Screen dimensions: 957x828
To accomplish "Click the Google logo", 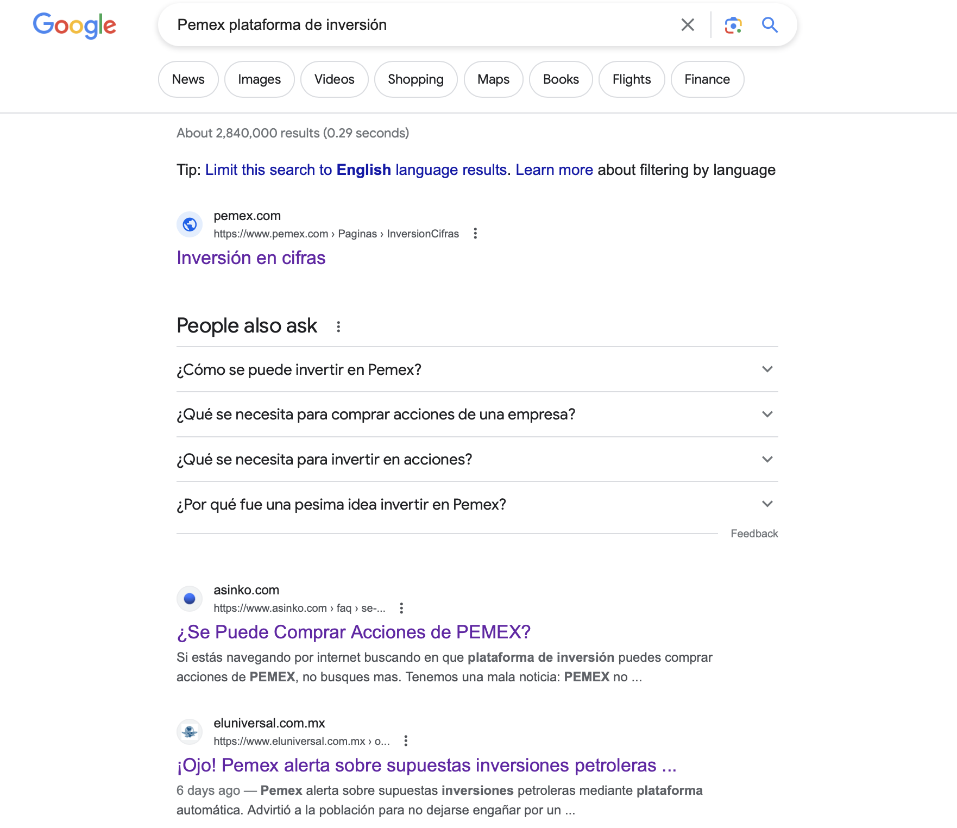I will pos(74,25).
